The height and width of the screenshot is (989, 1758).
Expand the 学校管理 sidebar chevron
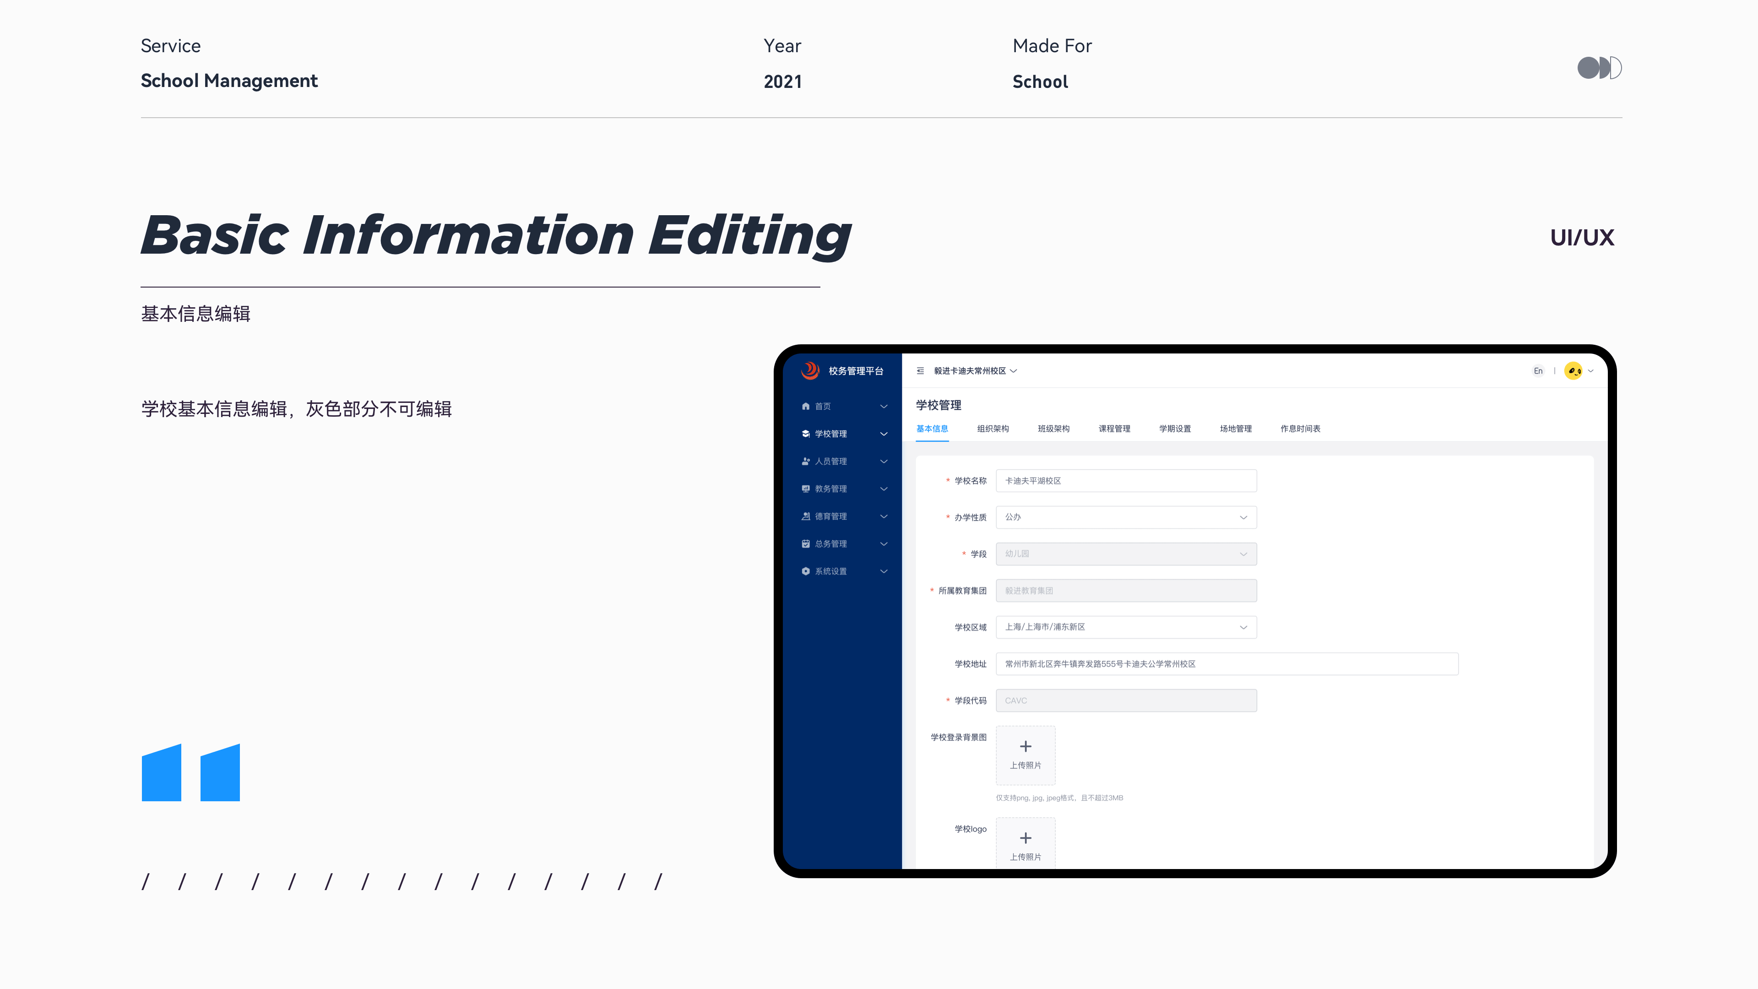pos(884,434)
